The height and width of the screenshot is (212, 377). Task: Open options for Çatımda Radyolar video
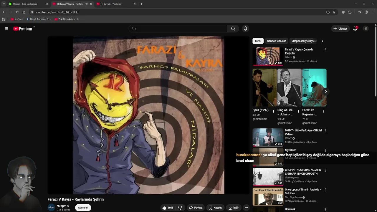pyautogui.click(x=325, y=50)
